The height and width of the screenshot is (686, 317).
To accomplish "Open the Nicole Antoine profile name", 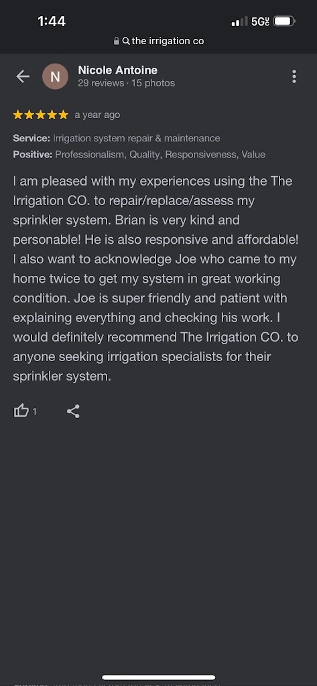I will pyautogui.click(x=118, y=70).
